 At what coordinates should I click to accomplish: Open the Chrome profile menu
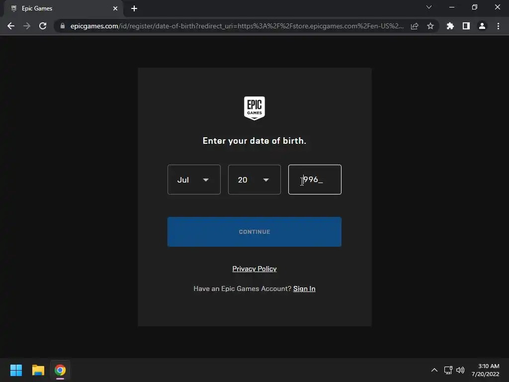point(482,26)
